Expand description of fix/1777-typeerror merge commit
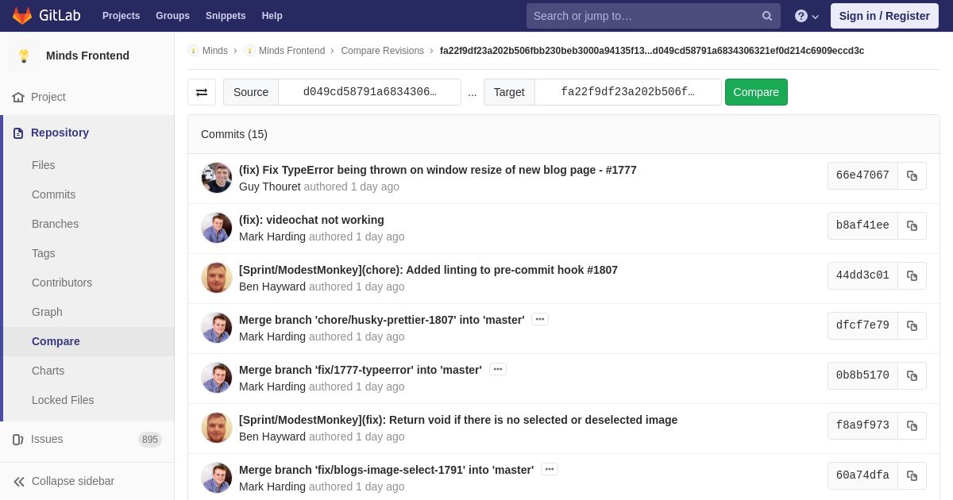Screen dimensions: 953x500 [498, 369]
